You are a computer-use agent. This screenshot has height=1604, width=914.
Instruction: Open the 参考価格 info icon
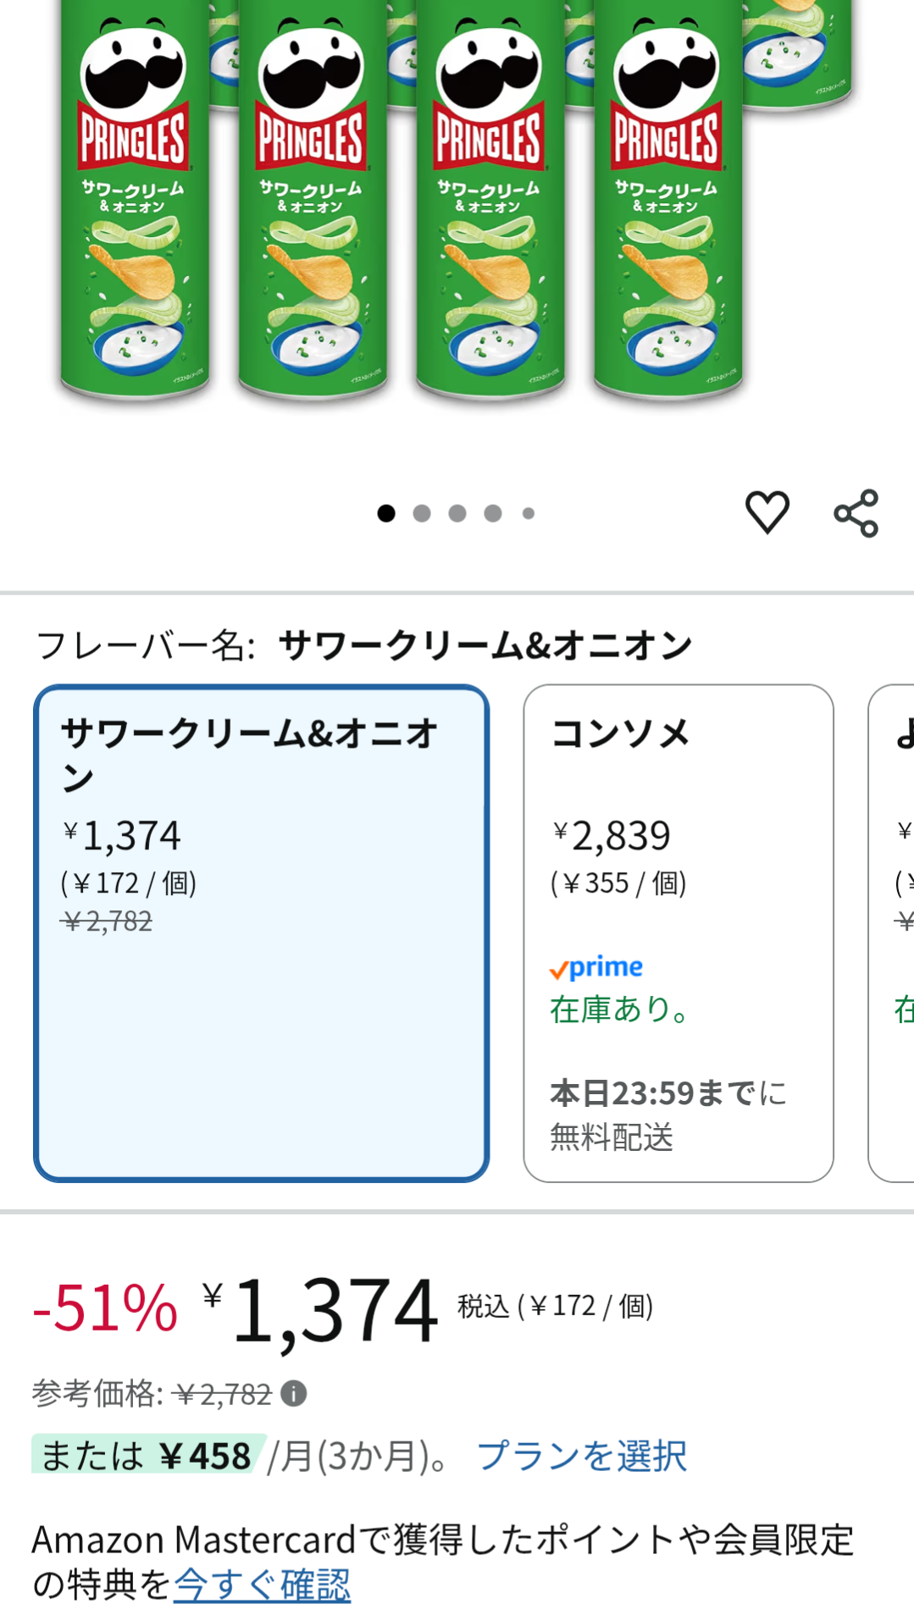click(x=294, y=1393)
